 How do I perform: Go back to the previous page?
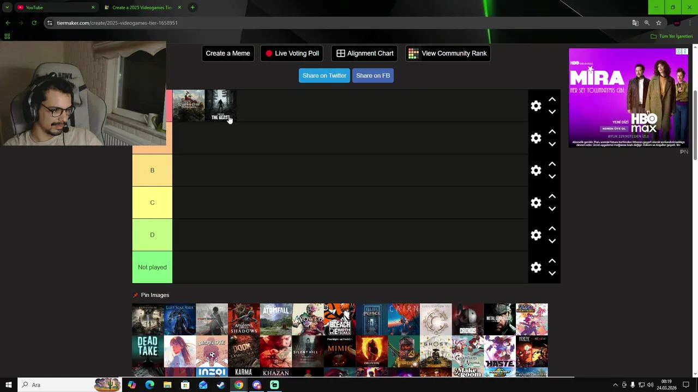pyautogui.click(x=8, y=23)
